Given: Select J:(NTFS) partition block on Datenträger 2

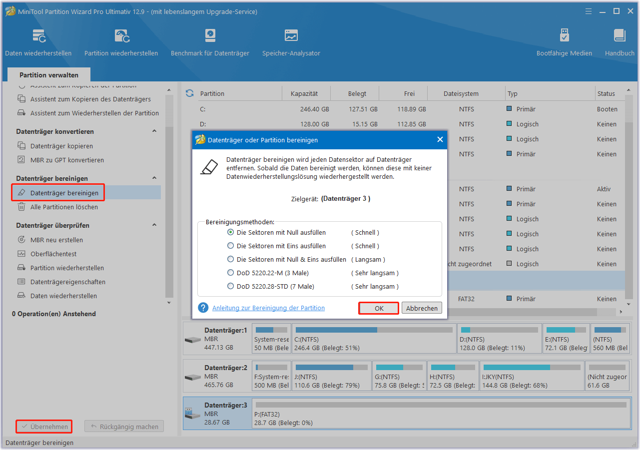Looking at the screenshot, I should (332, 376).
